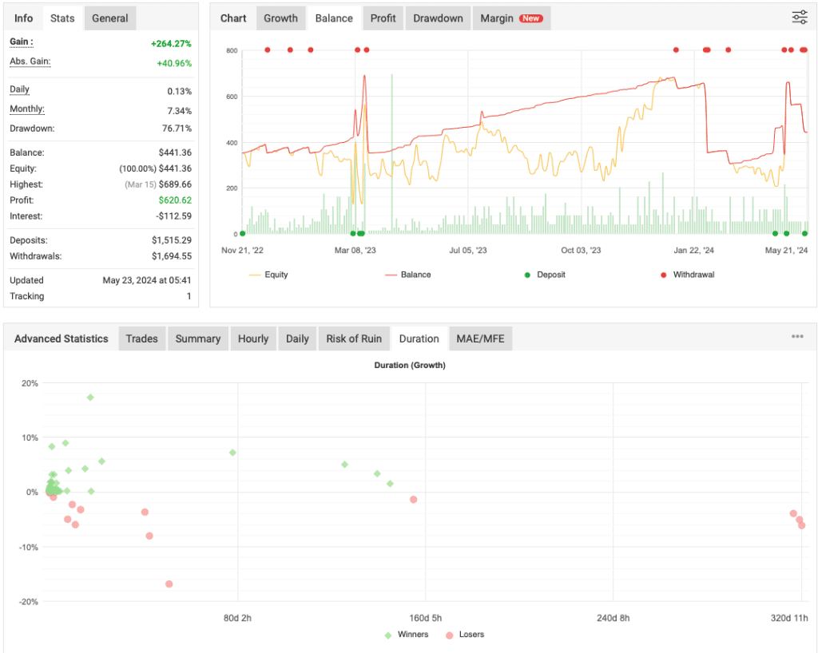Click the three-dot menu beside the statistics tabs

tap(796, 336)
